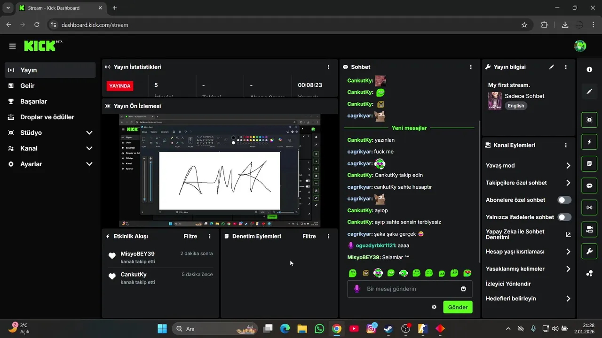Toggle broadcast stats icon in right sidebar
This screenshot has height=338, width=602.
click(589, 207)
